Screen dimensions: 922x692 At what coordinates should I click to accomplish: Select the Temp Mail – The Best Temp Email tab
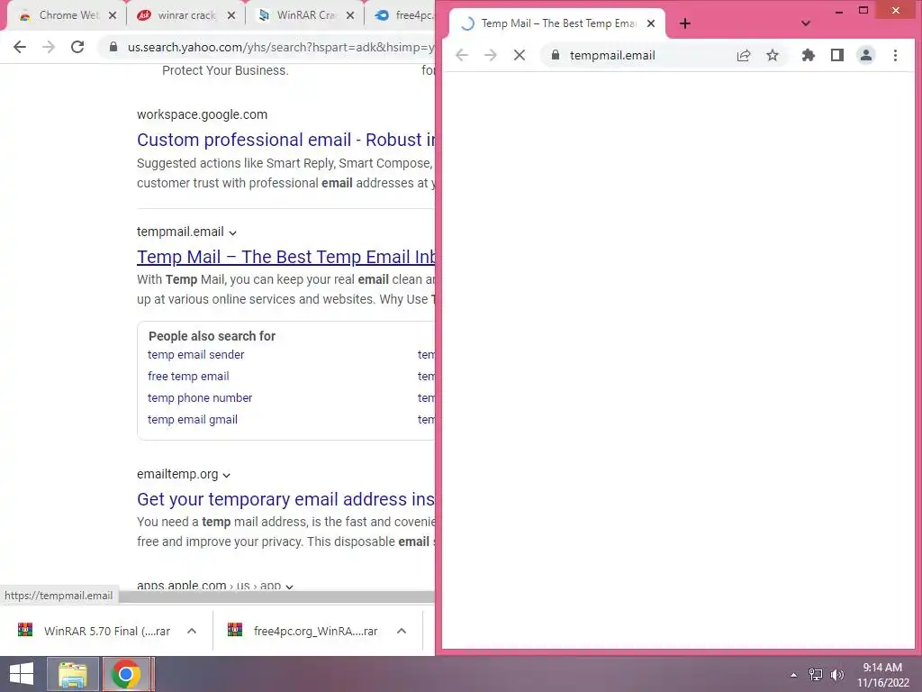click(557, 23)
